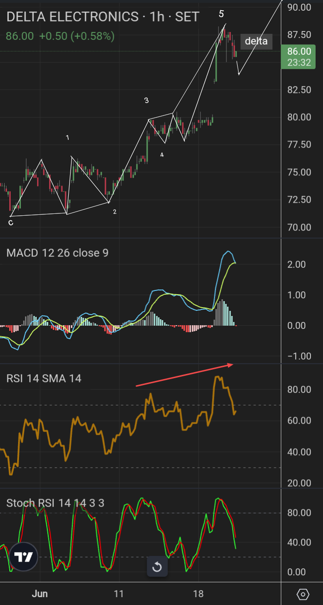The image size is (323, 605).
Task: Click the 70.00 price scale value
Action: pyautogui.click(x=299, y=227)
